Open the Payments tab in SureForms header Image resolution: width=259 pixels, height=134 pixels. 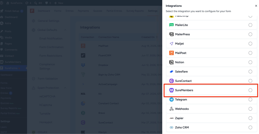[x=83, y=11]
